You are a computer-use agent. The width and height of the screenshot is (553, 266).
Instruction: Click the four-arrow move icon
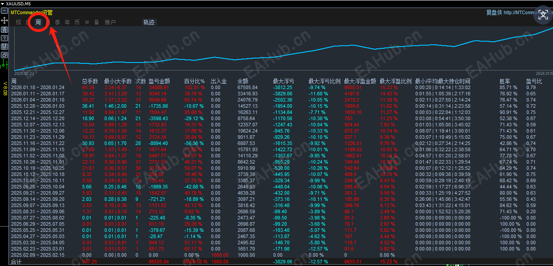click(x=4, y=20)
